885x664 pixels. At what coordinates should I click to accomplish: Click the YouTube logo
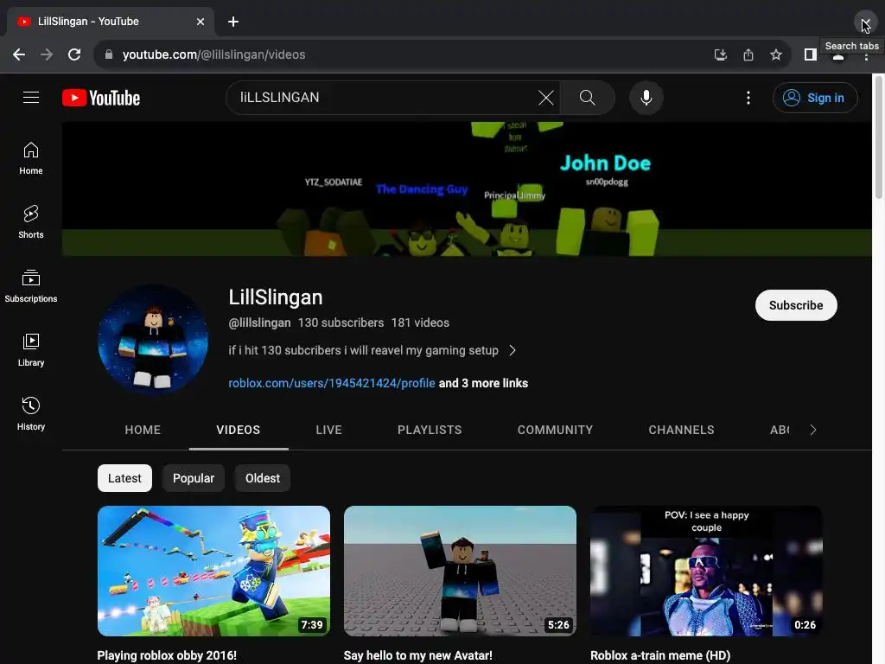pos(101,98)
